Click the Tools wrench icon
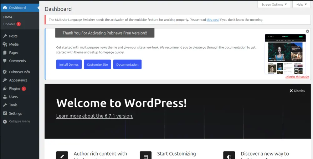This screenshot has width=313, height=159. tap(5, 105)
